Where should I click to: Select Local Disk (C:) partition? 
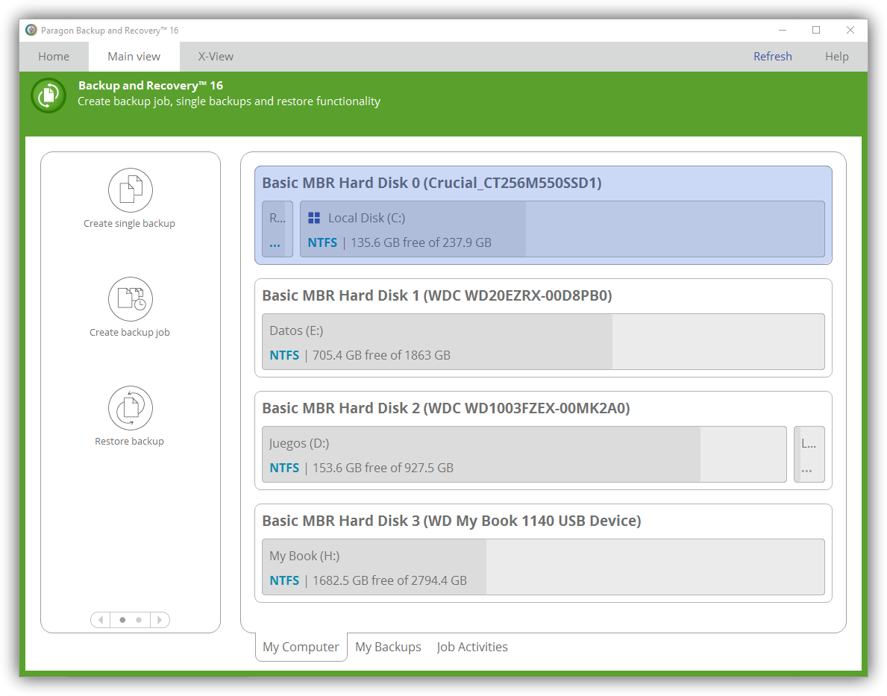562,229
